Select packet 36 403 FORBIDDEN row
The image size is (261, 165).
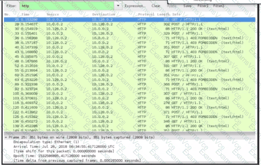[129, 38]
